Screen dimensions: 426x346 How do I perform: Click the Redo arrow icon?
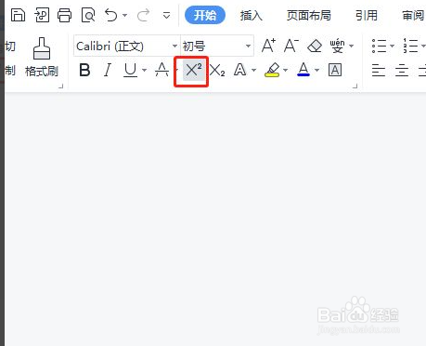143,15
